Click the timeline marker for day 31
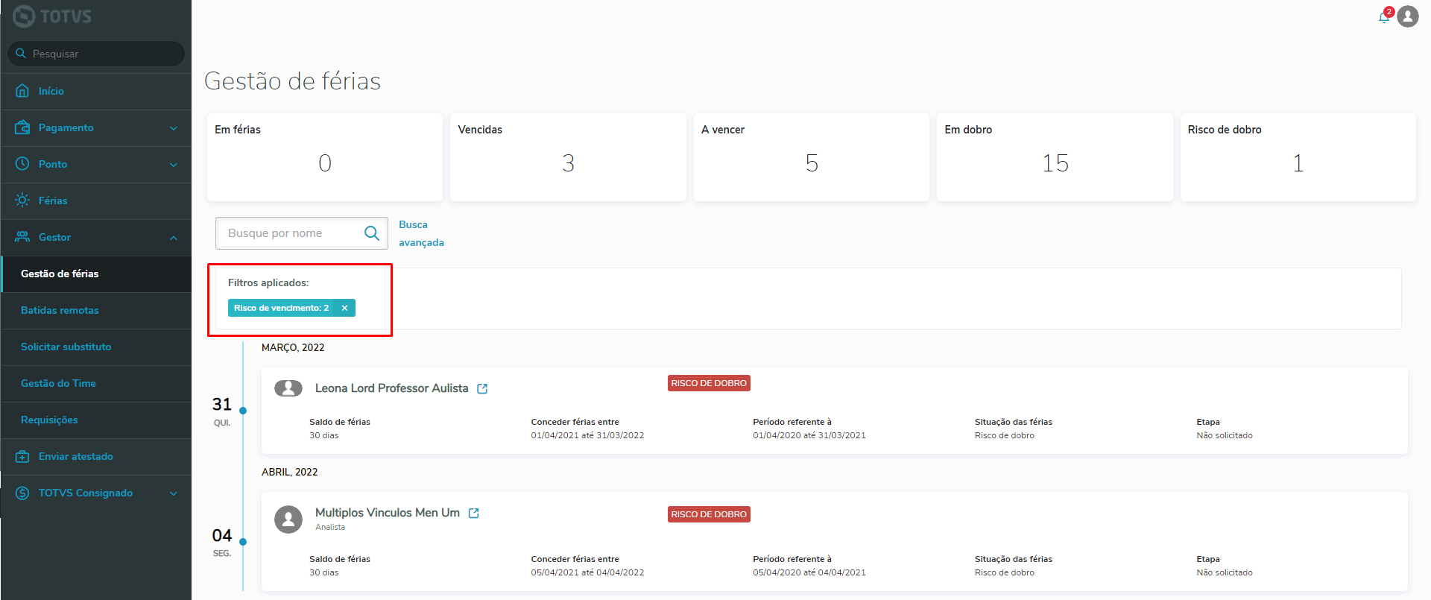This screenshot has width=1431, height=600. (243, 411)
